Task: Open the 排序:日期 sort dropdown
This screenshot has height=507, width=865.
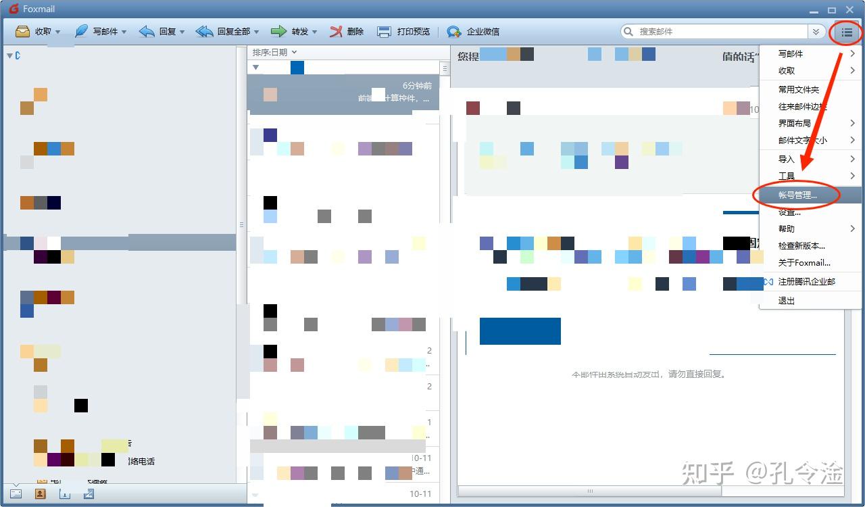Action: 274,52
